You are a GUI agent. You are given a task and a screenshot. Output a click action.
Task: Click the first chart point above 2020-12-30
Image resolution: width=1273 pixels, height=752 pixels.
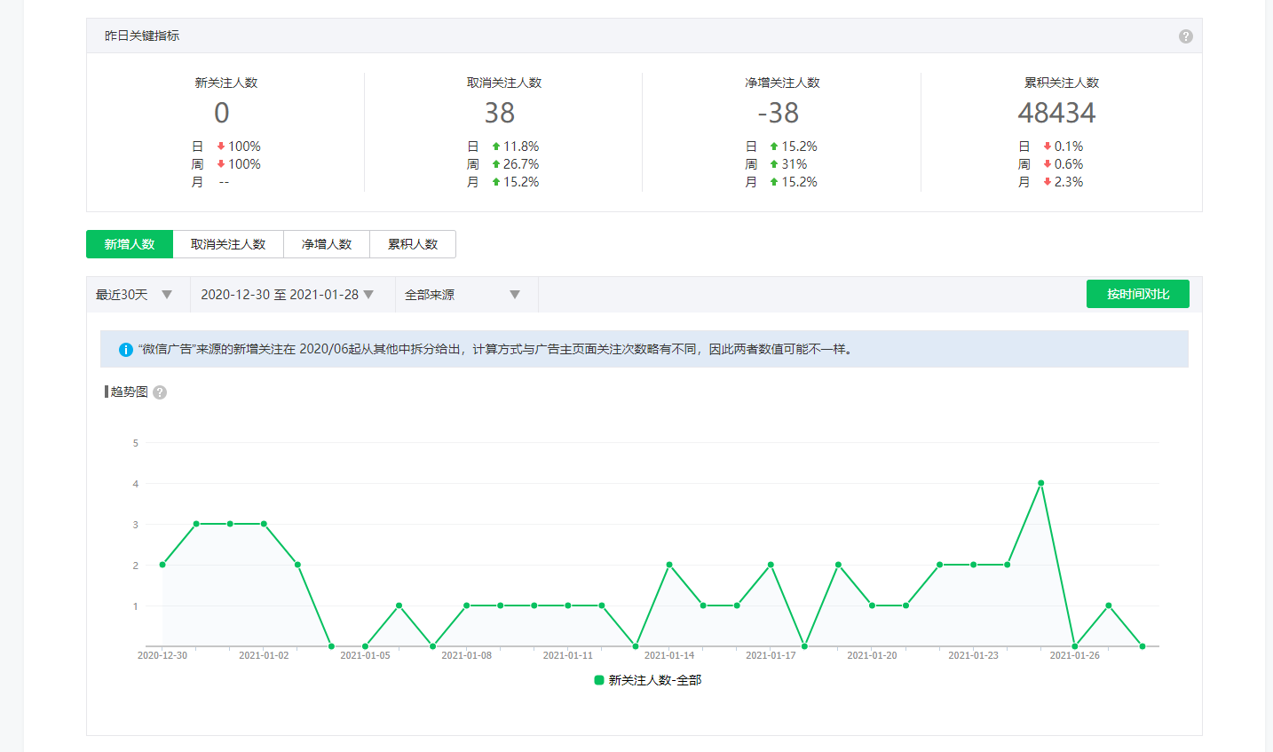(x=162, y=565)
